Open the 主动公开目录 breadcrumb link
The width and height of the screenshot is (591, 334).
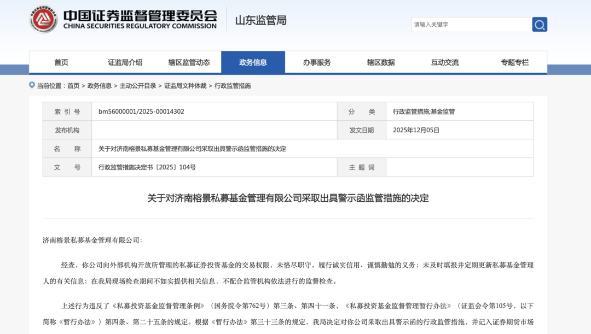tap(138, 86)
